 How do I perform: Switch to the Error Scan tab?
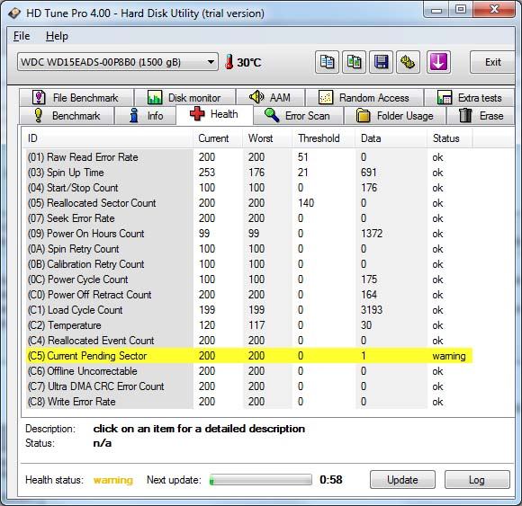point(298,116)
